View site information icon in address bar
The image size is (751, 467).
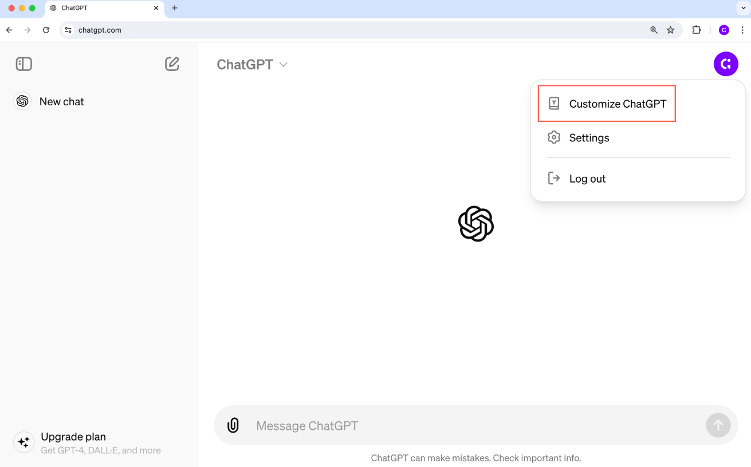68,30
